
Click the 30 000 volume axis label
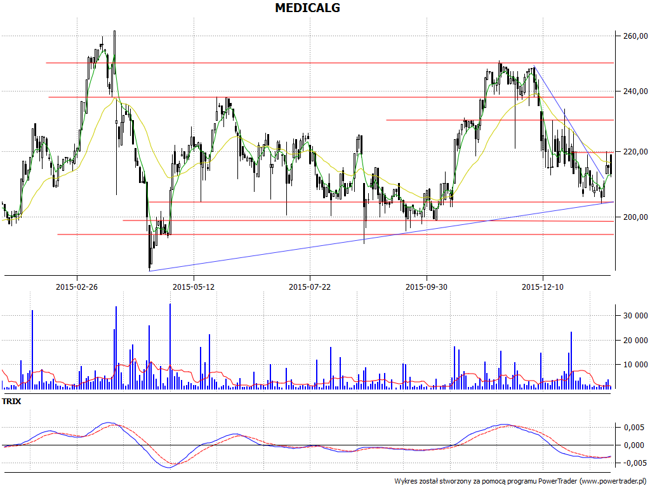(635, 316)
